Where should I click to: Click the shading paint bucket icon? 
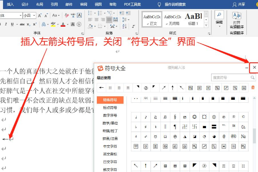click(x=90, y=26)
